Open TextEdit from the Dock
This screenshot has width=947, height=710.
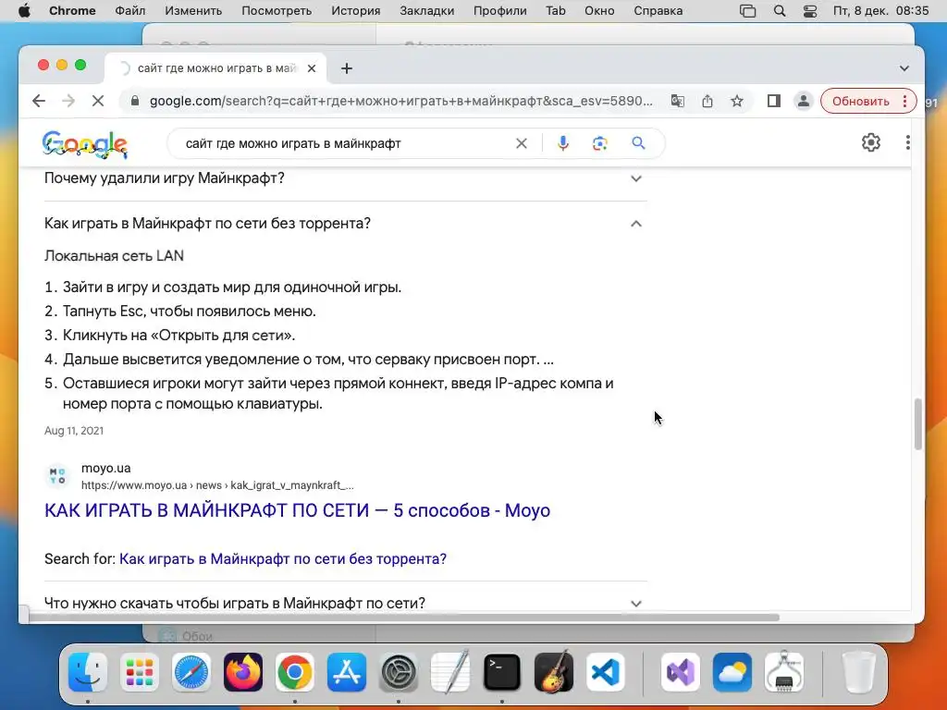(x=450, y=672)
